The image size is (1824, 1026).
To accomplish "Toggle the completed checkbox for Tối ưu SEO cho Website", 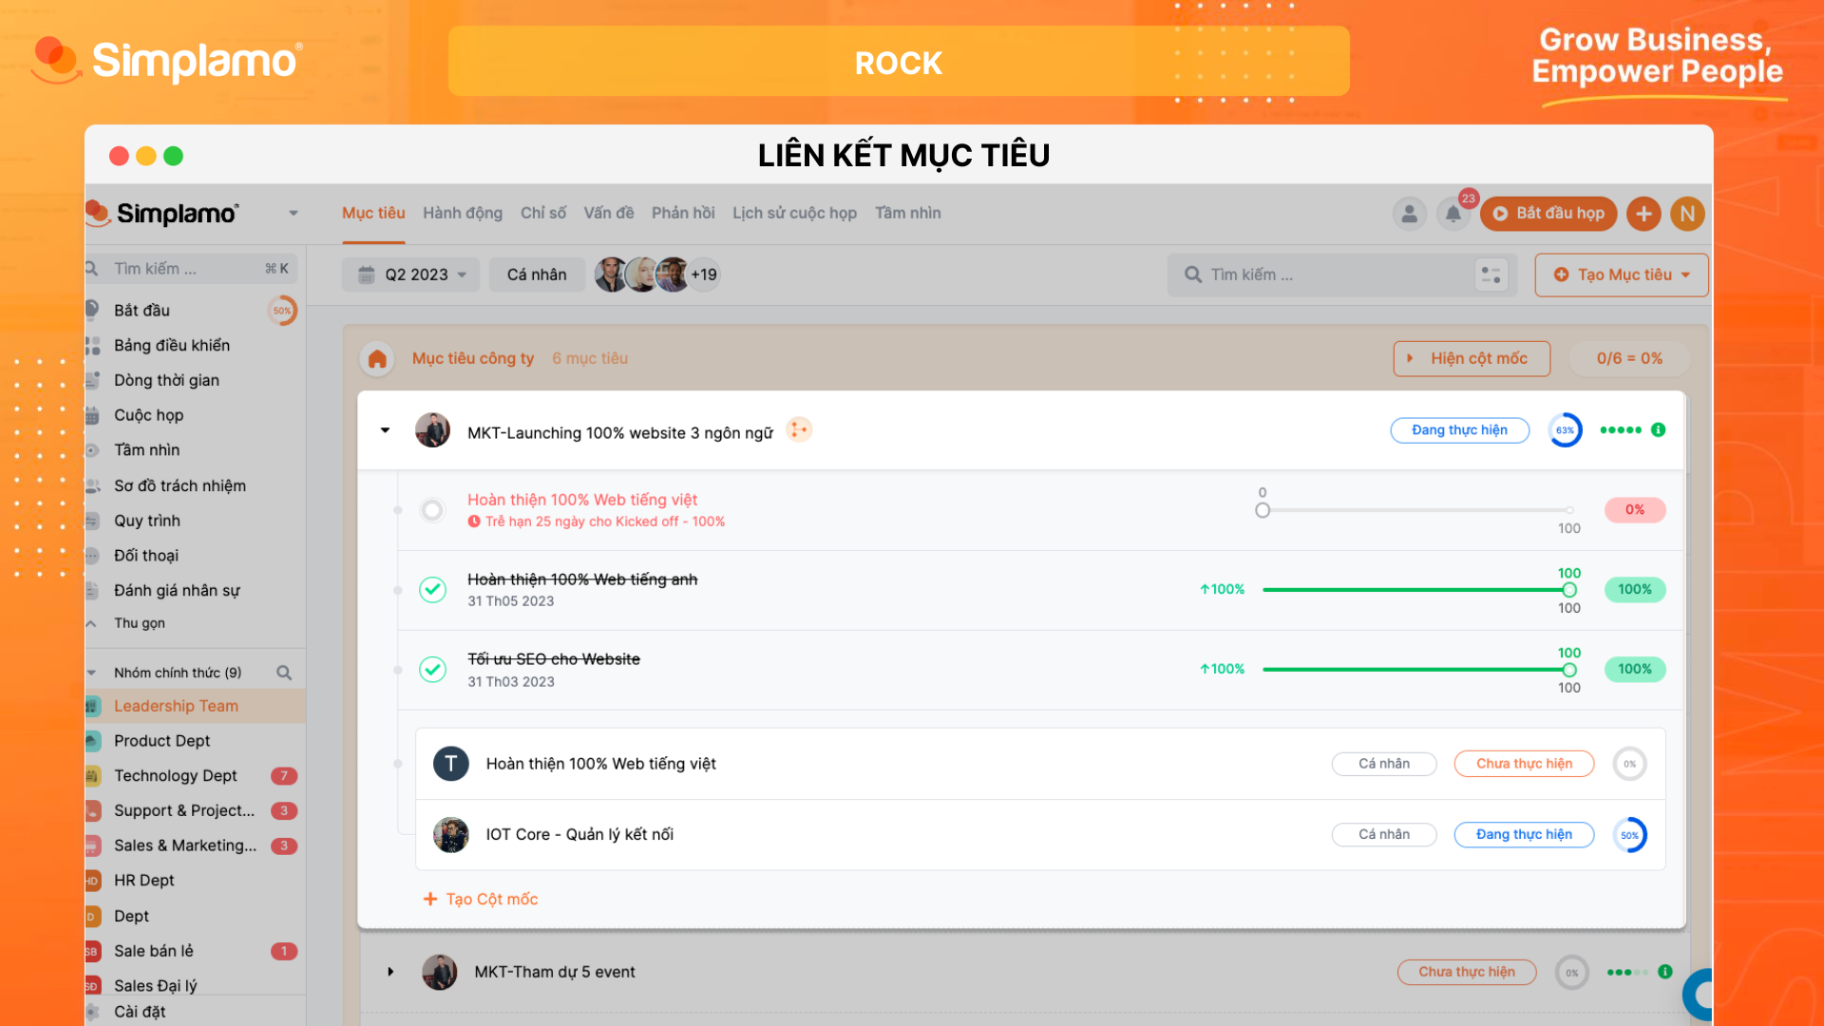I will (432, 668).
